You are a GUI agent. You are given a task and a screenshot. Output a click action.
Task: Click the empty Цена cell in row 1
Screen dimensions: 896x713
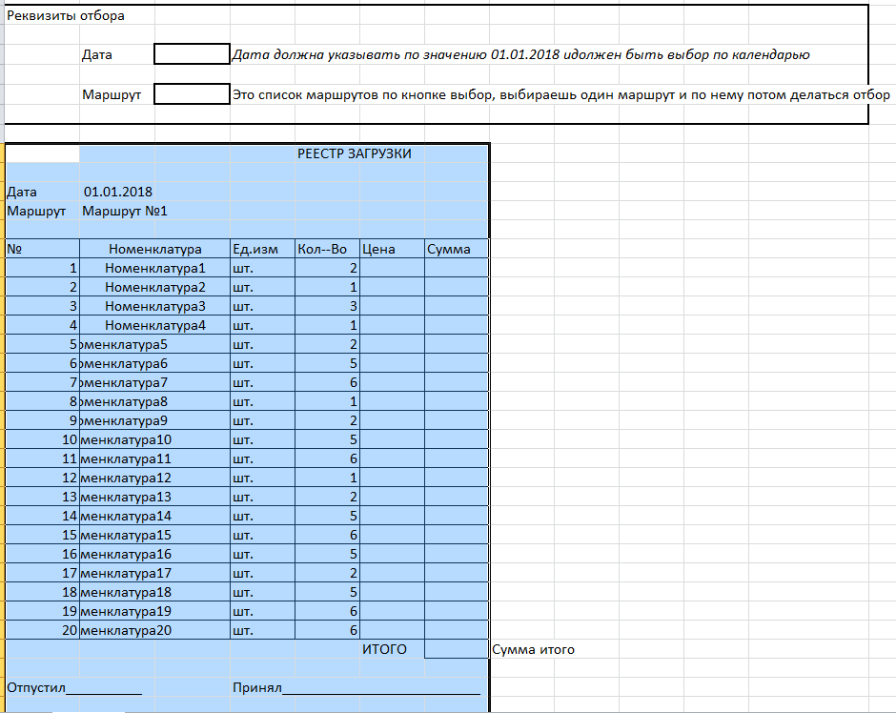tap(392, 268)
